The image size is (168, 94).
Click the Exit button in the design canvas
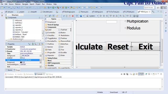coord(146,46)
